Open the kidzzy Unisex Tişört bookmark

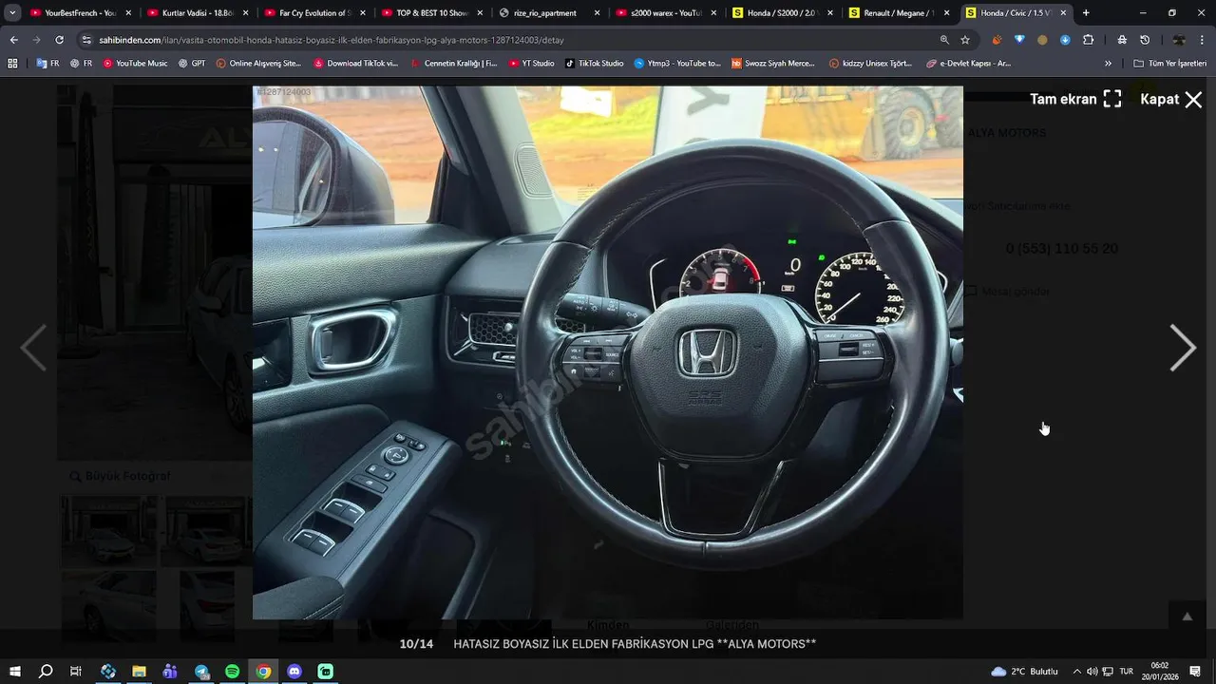pos(871,64)
